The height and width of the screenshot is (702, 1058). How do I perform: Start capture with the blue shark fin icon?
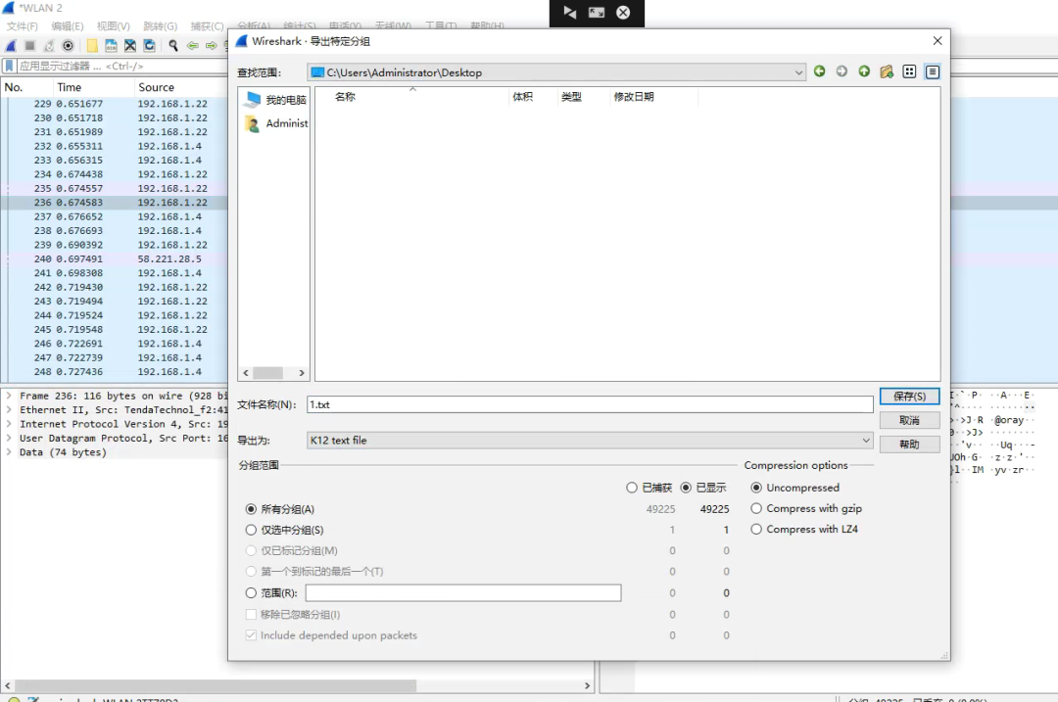[x=11, y=46]
